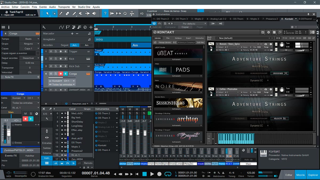Enable 'Capas siguen a eventos' checkbox

click(x=38, y=53)
